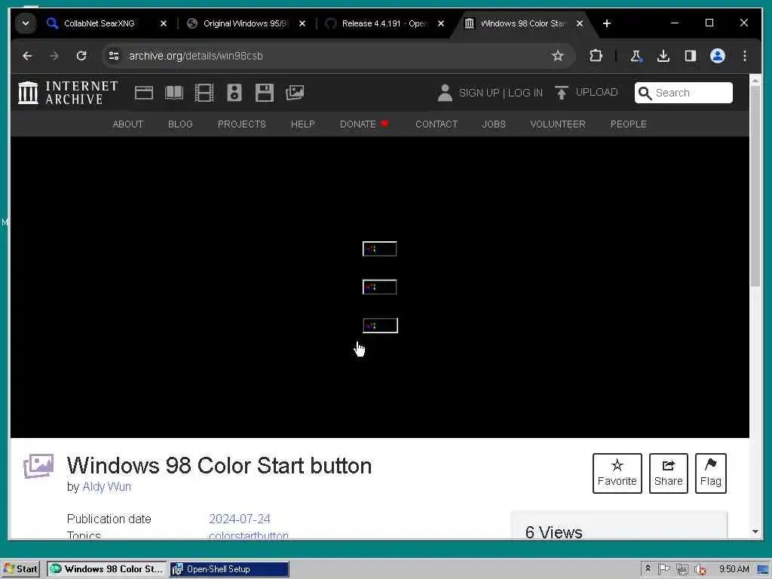Close the Original Windows 95/98 tab
Screen dimensions: 772x579
click(x=302, y=23)
